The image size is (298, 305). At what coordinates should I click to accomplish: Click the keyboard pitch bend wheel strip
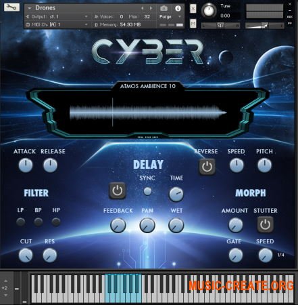[x=17, y=288]
